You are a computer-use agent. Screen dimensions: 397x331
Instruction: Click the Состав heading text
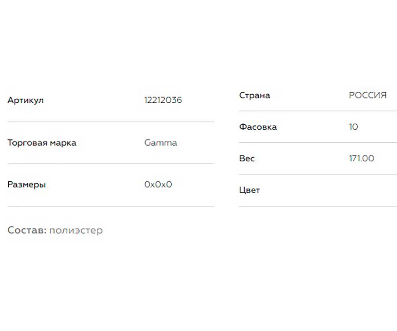click(27, 230)
